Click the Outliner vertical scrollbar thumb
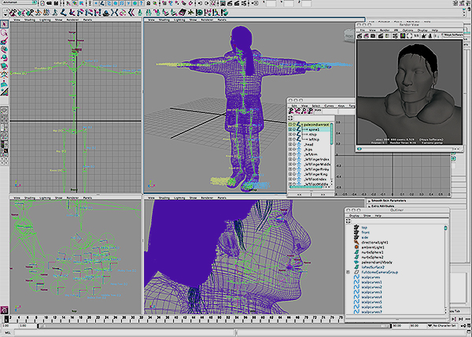This screenshot has height=337, width=472. pos(446,228)
